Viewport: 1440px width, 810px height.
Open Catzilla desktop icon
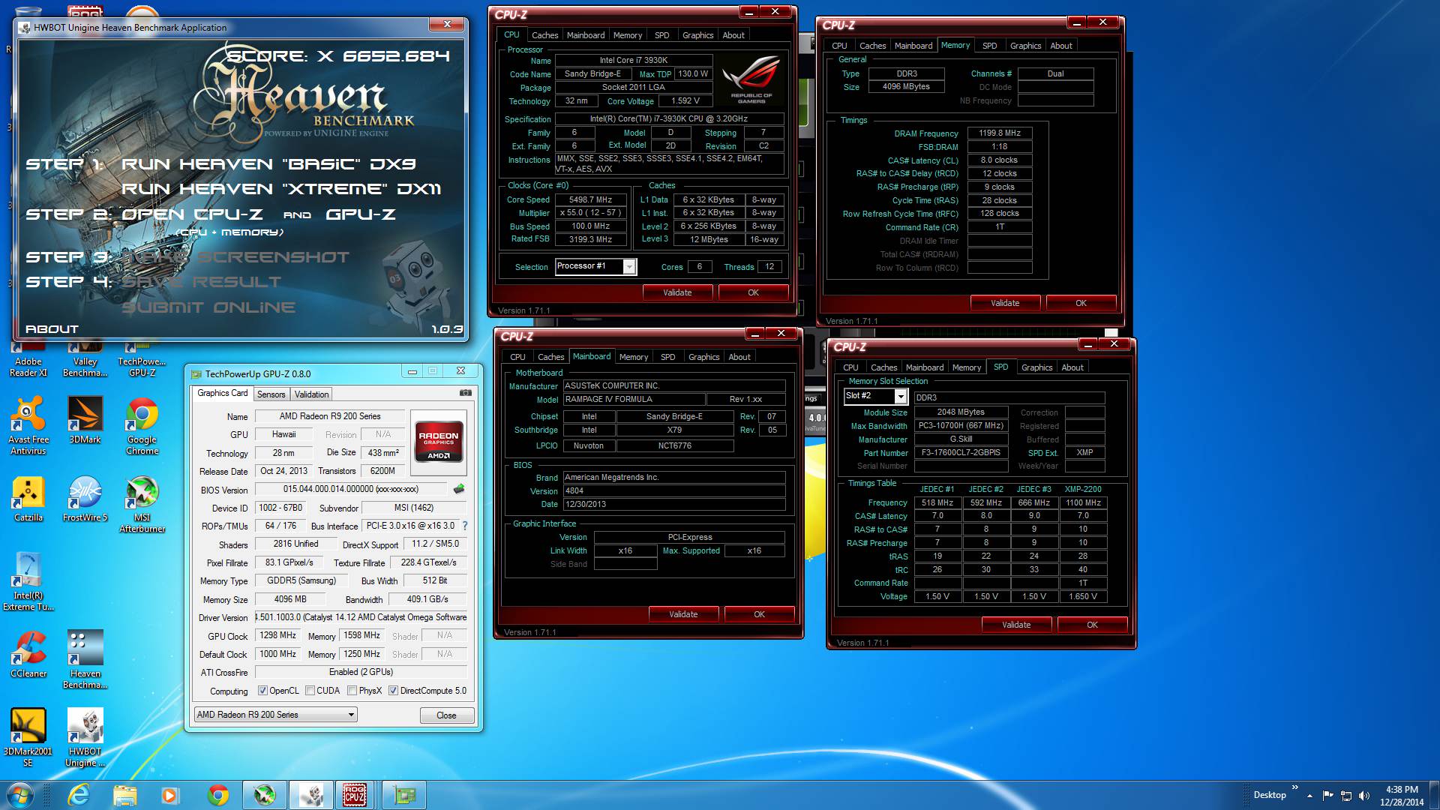click(28, 499)
